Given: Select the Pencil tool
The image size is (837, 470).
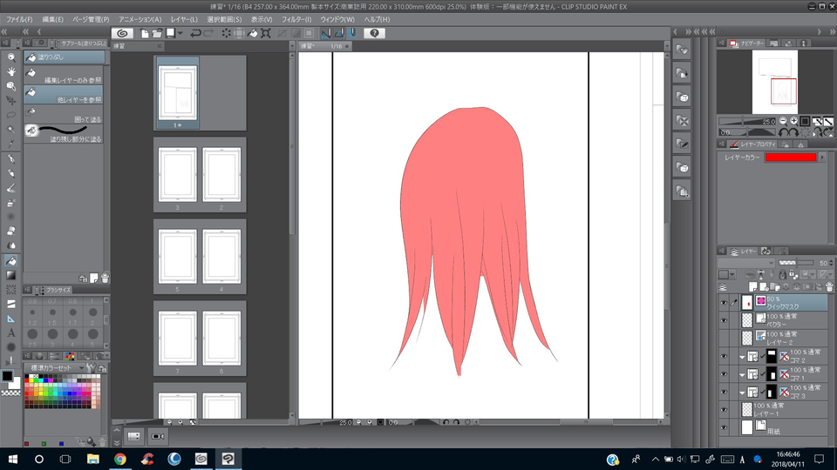Looking at the screenshot, I should (x=10, y=174).
